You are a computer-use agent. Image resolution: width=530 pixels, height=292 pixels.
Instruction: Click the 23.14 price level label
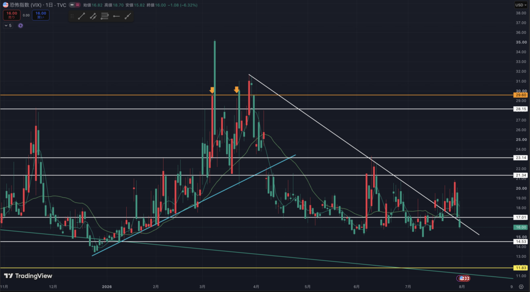click(x=520, y=157)
